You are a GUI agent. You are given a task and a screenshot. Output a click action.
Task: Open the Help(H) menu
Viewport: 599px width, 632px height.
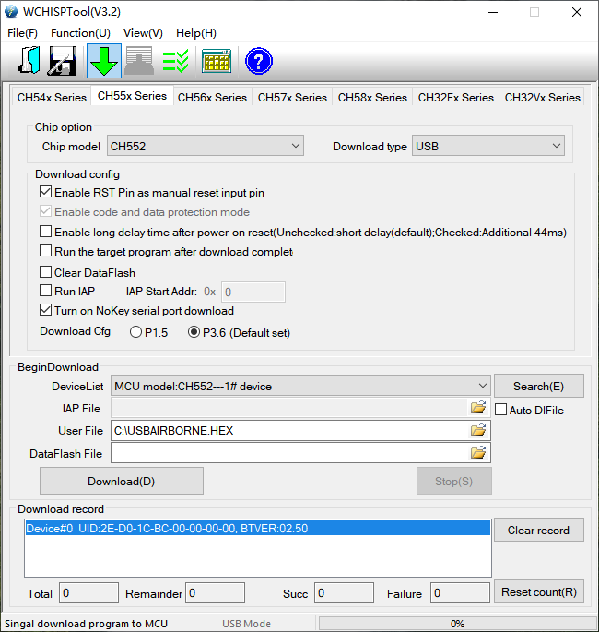point(196,32)
